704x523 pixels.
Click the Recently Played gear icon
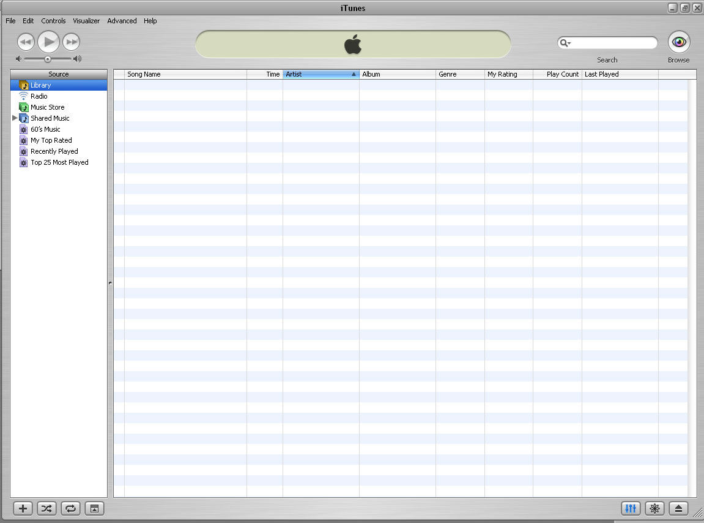click(24, 151)
